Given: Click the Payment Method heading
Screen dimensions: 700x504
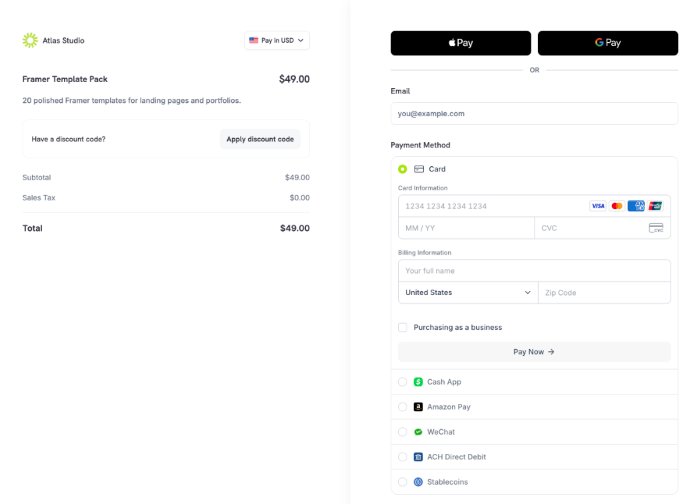Looking at the screenshot, I should pos(420,145).
